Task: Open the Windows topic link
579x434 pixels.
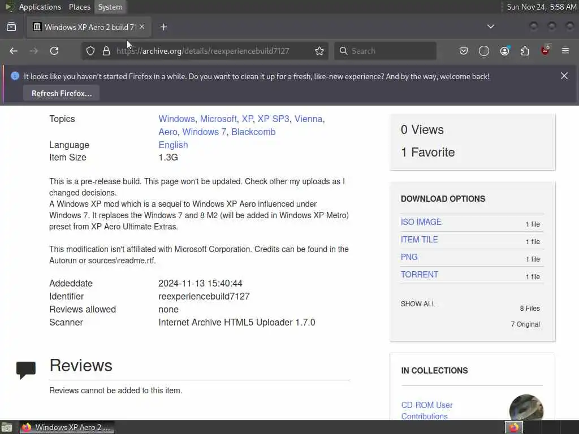Action: (x=176, y=119)
